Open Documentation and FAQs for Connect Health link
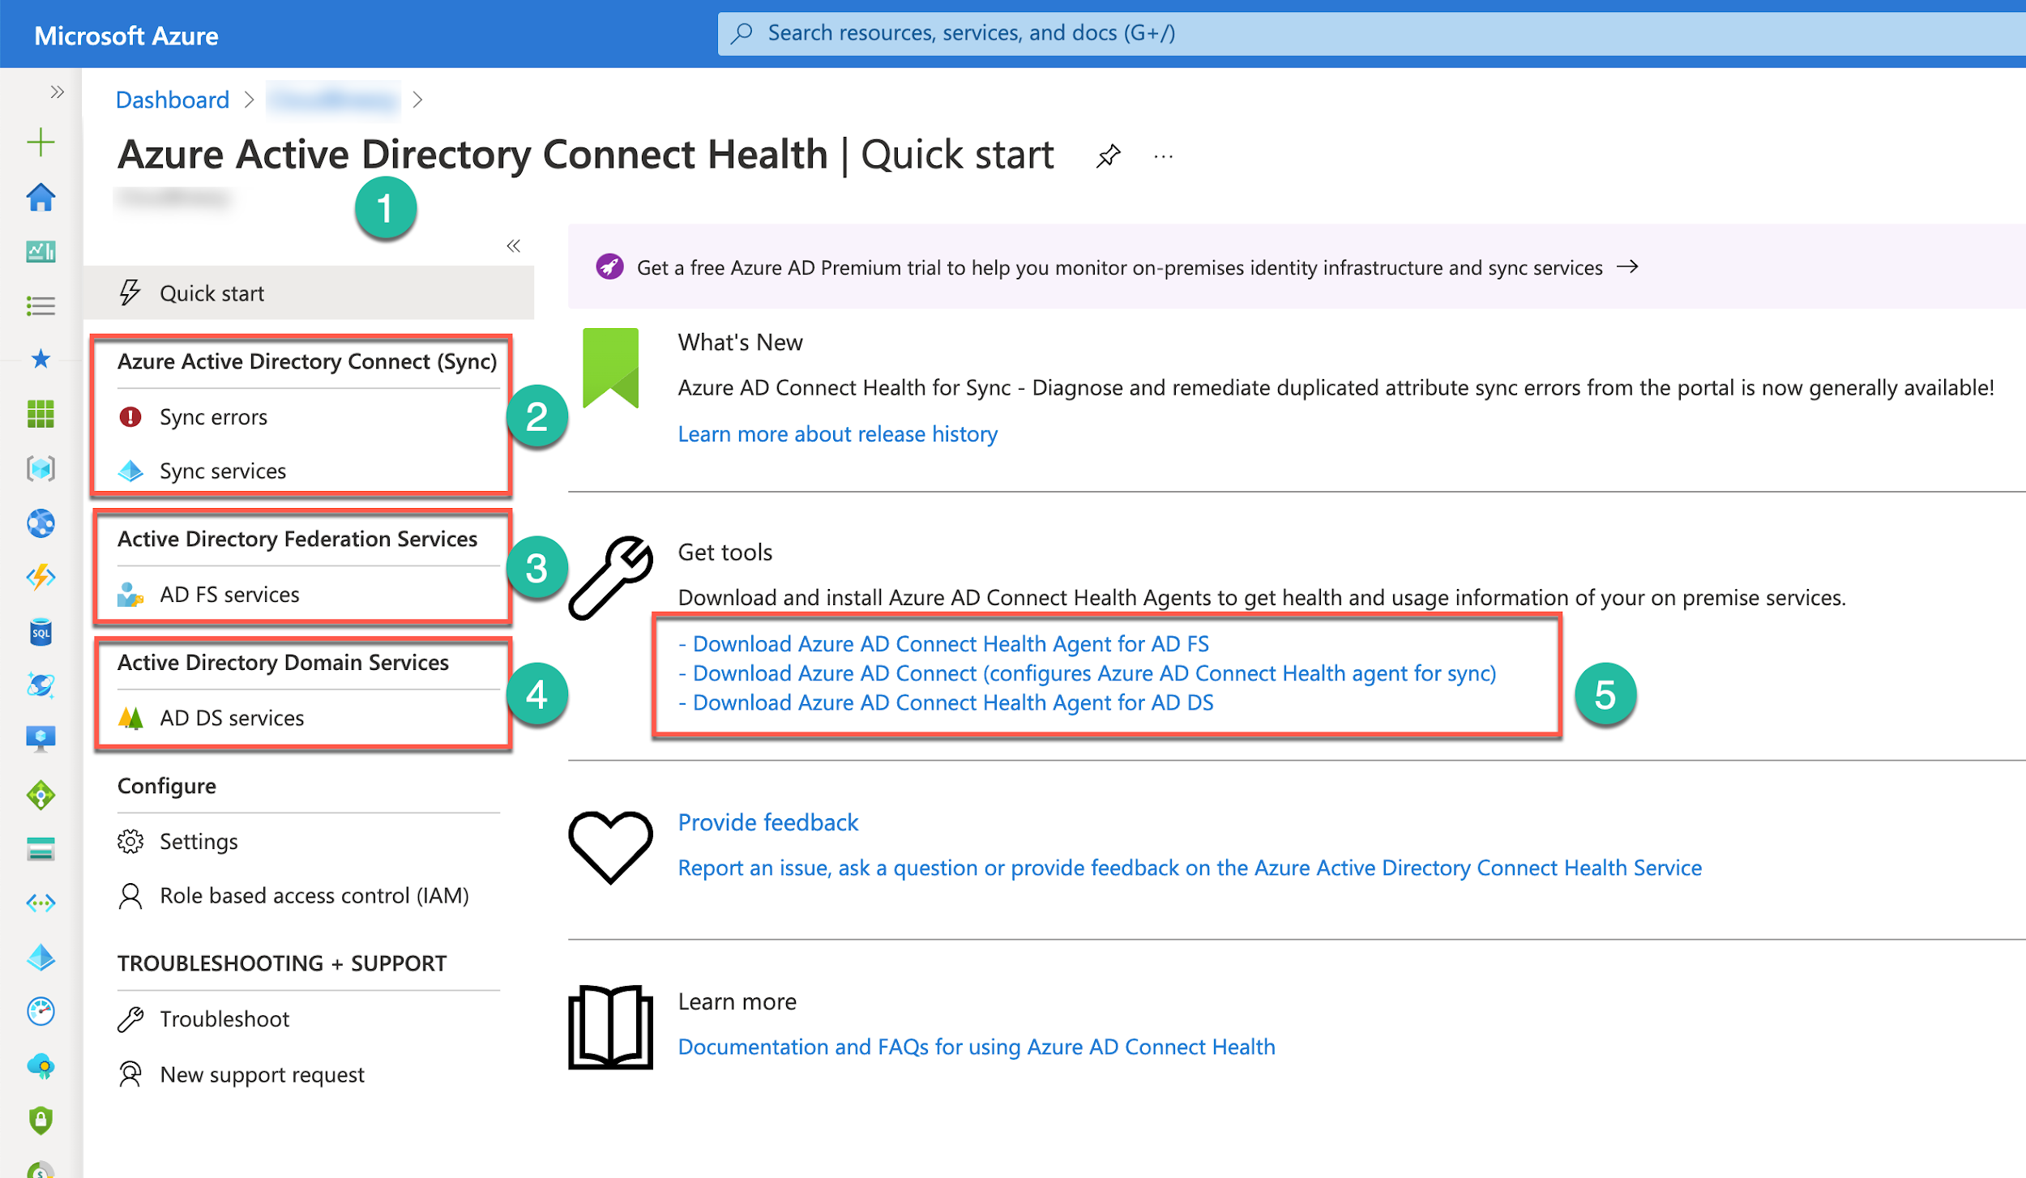Screen dimensions: 2026x1178 (x=977, y=1047)
